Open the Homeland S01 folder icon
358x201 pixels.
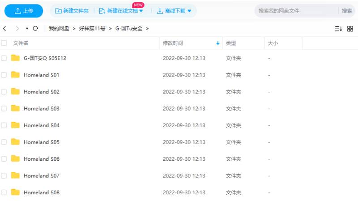coord(16,75)
